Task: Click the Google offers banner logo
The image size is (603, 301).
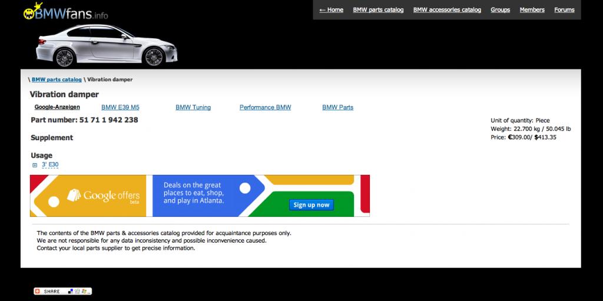Action: pyautogui.click(x=103, y=196)
